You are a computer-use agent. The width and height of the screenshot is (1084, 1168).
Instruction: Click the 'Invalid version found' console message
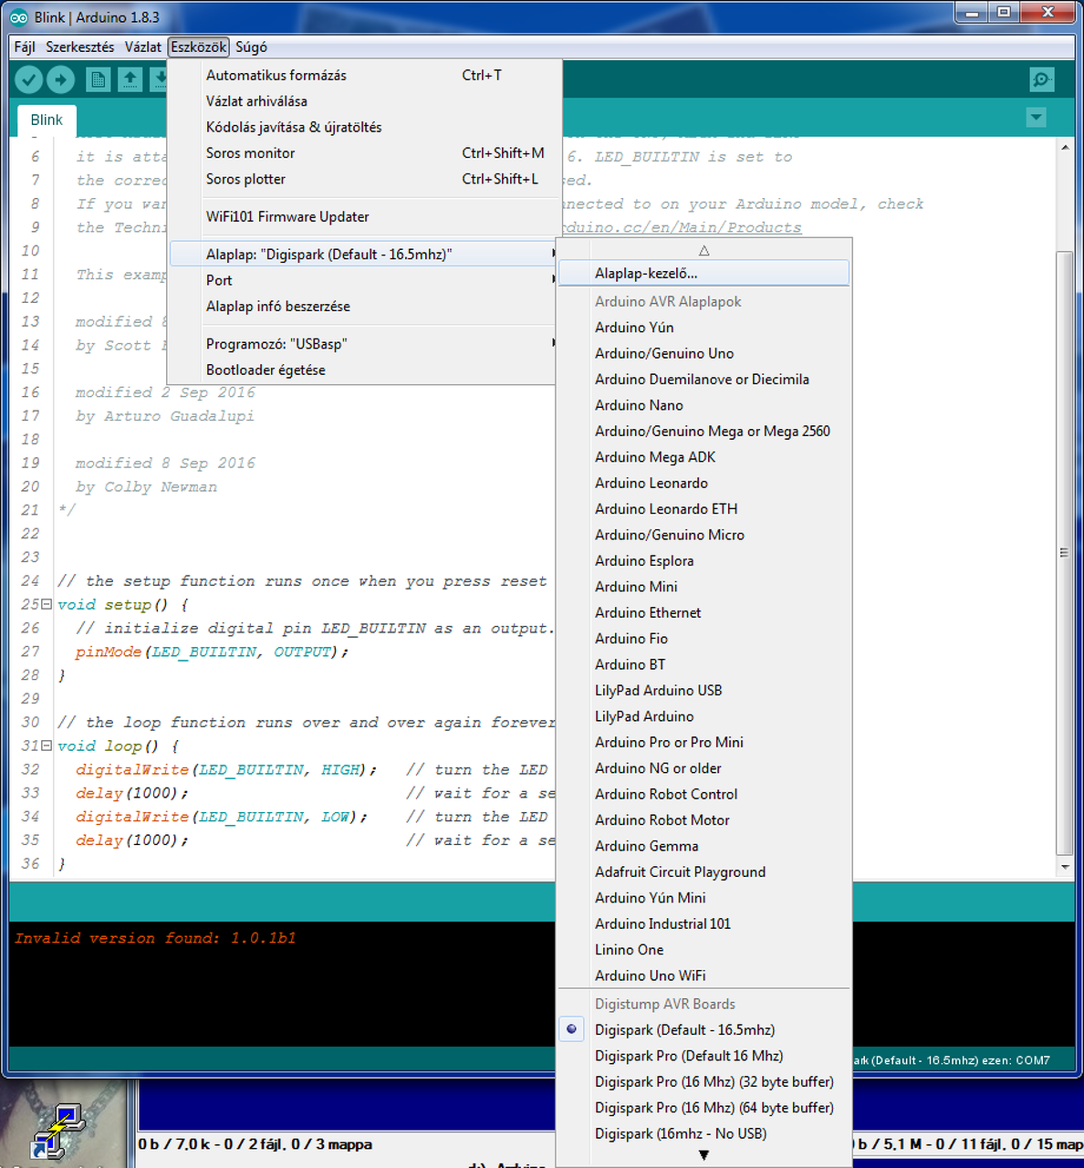click(x=155, y=938)
